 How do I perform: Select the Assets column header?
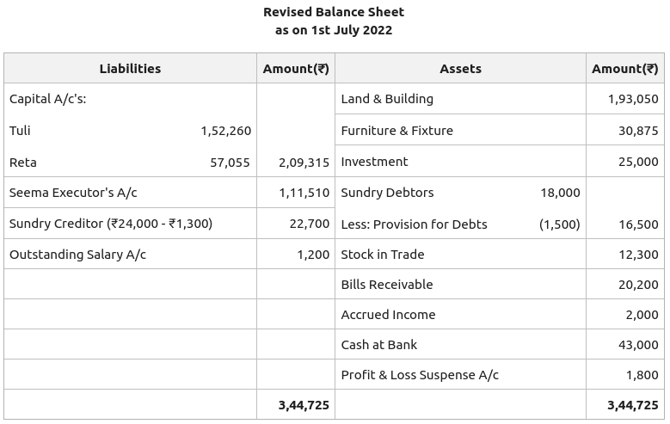click(x=460, y=69)
